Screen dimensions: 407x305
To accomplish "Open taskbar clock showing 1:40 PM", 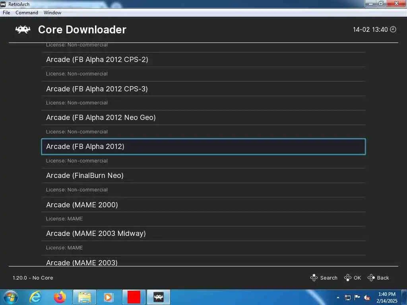I will 387,297.
